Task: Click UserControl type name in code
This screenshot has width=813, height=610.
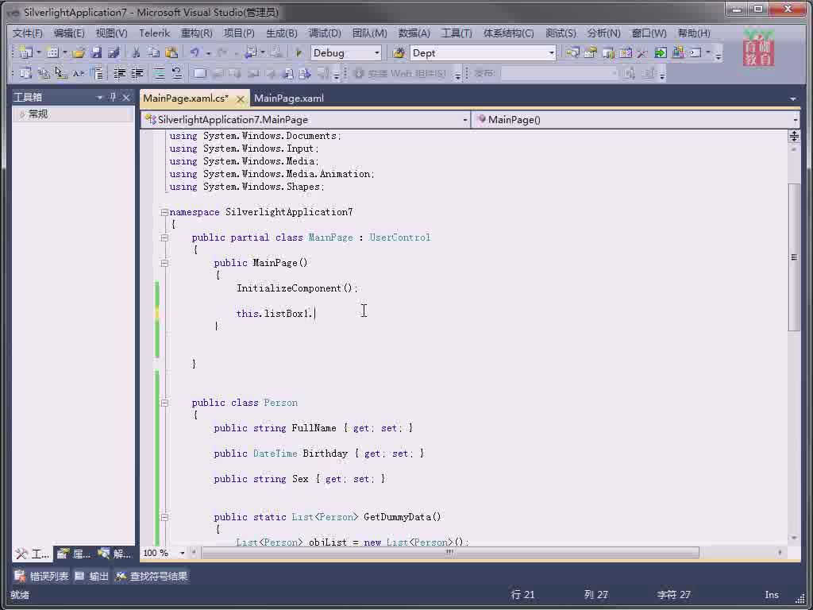Action: coord(400,237)
